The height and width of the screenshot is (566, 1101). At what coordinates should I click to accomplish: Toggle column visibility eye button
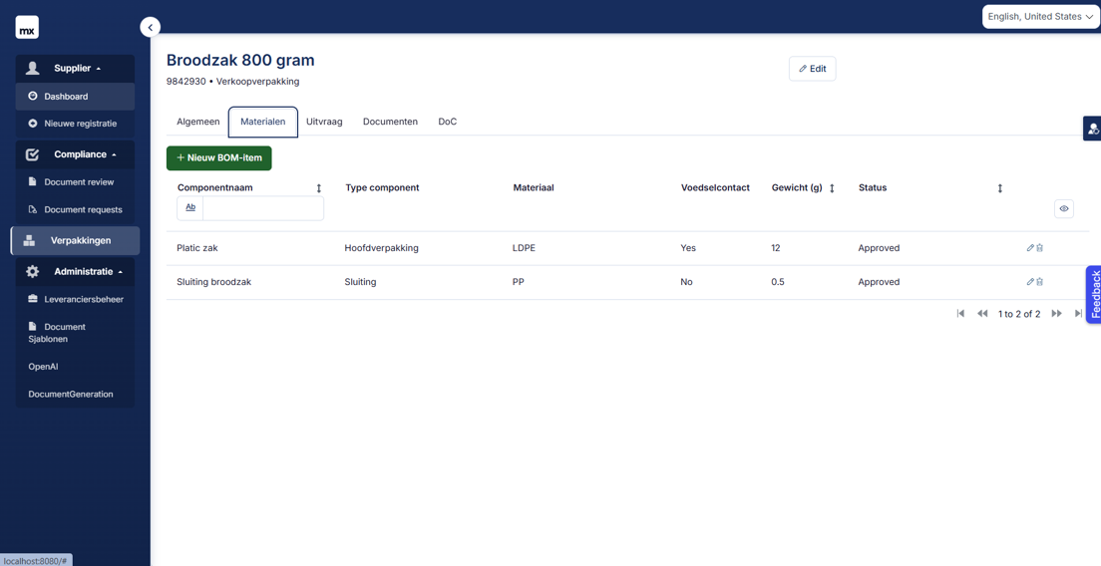pos(1064,209)
